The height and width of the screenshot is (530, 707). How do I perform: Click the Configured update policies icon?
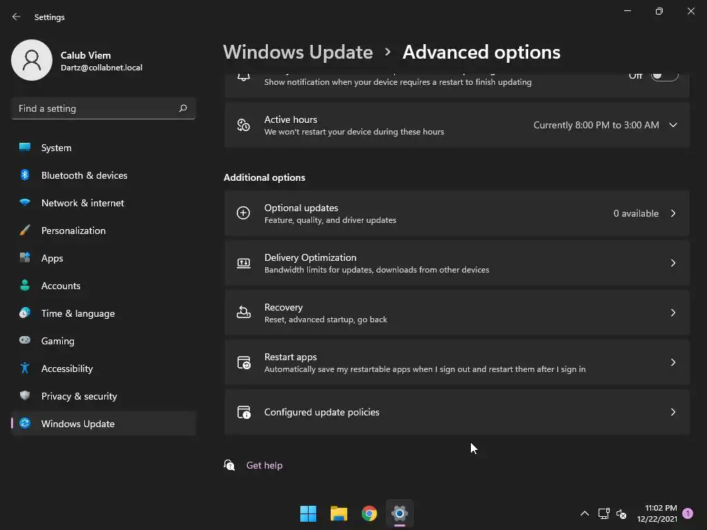point(244,412)
